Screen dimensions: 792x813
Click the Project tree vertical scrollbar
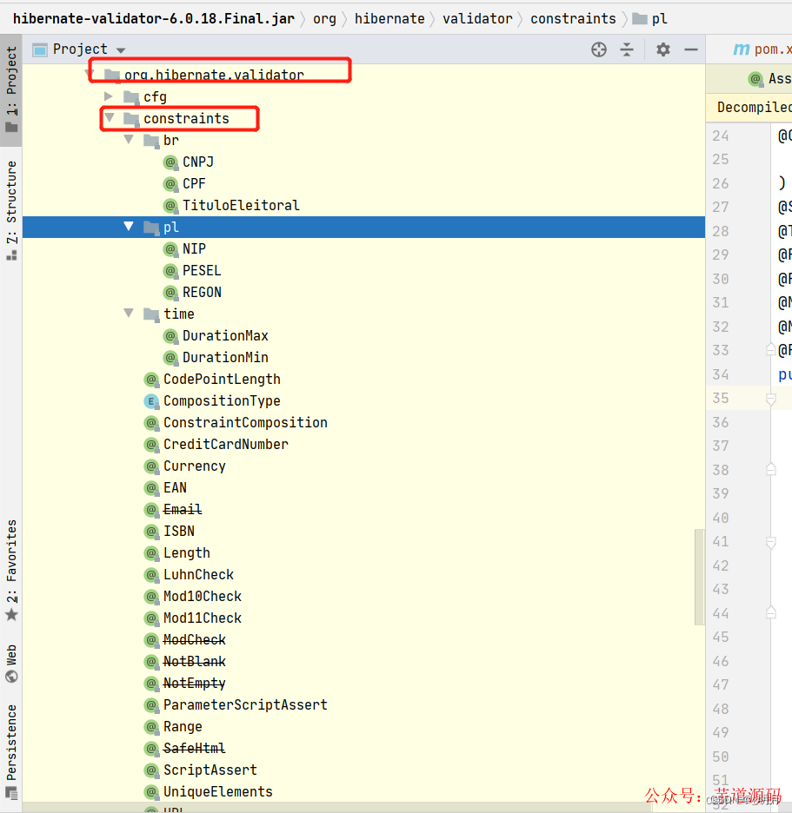click(x=699, y=577)
